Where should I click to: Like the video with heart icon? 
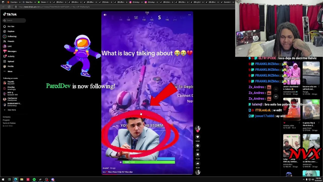(198, 137)
